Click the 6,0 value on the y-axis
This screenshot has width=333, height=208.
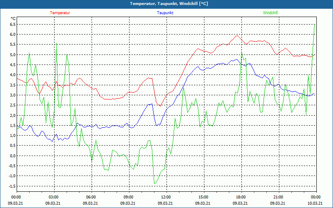pyautogui.click(x=13, y=35)
